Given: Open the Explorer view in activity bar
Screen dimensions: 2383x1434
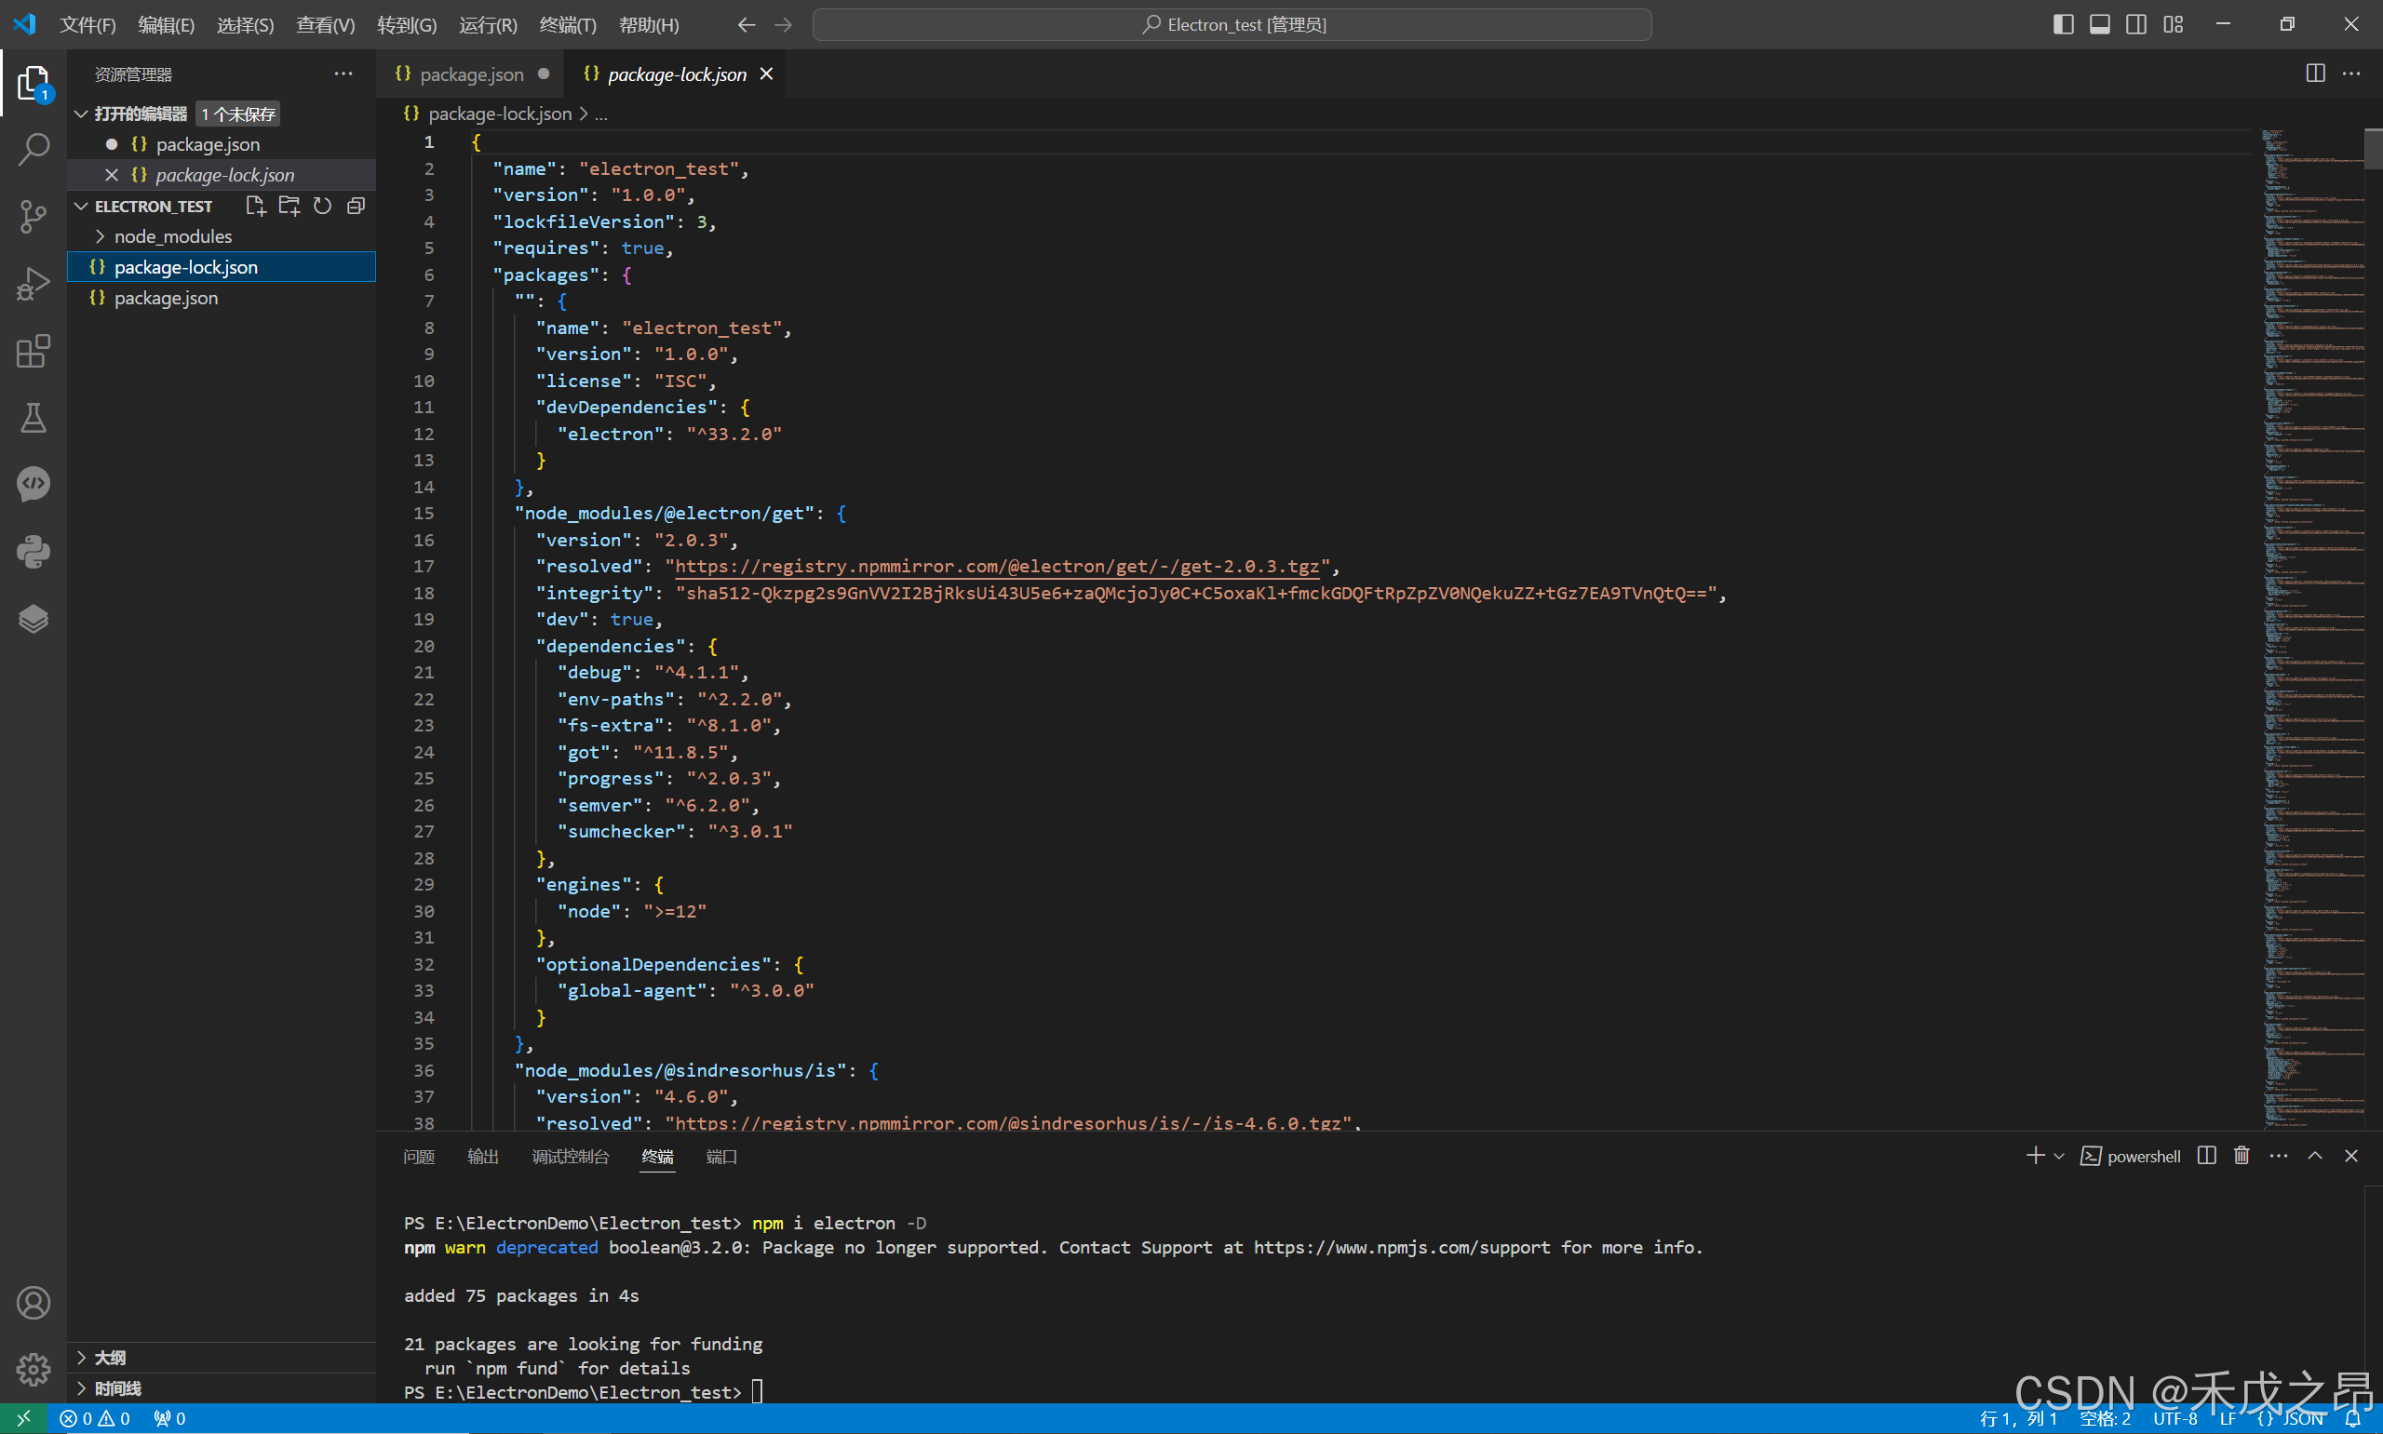Looking at the screenshot, I should 33,83.
